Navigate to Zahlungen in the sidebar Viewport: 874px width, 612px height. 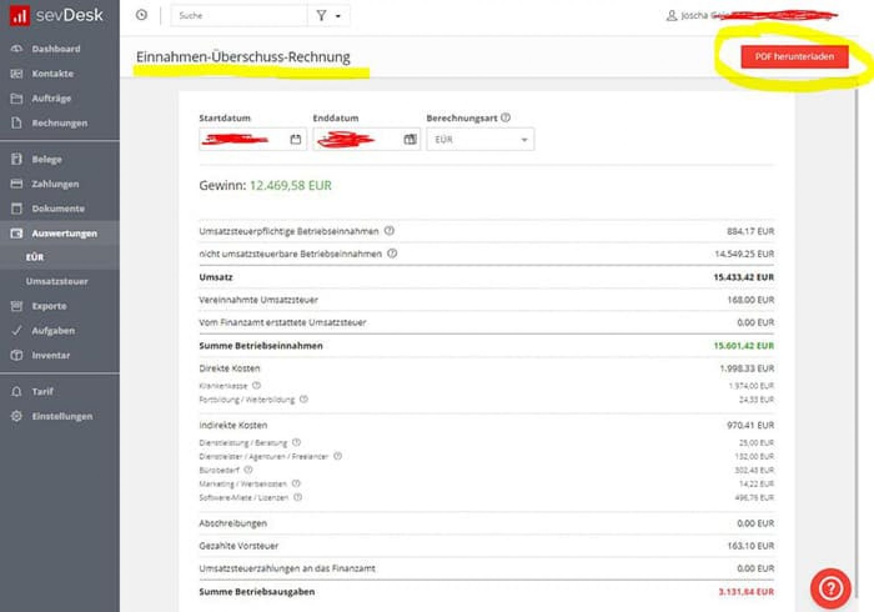tap(55, 184)
